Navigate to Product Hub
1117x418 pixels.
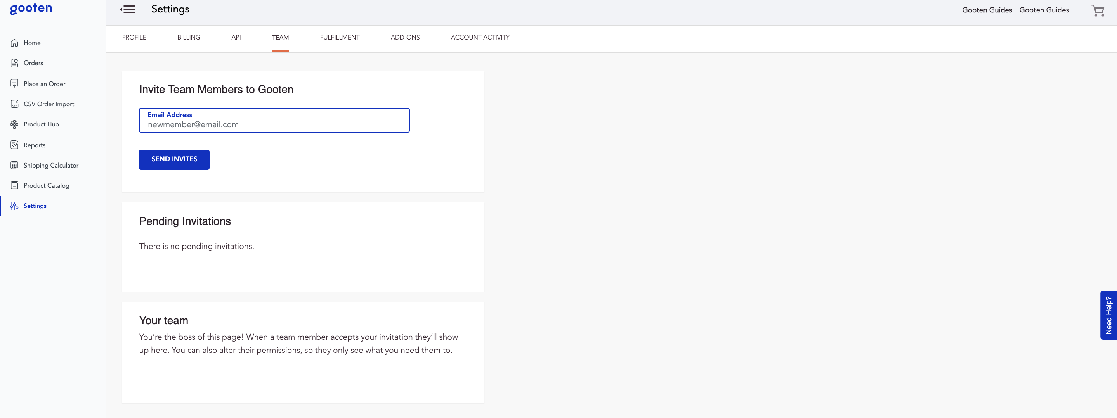[x=14, y=124]
